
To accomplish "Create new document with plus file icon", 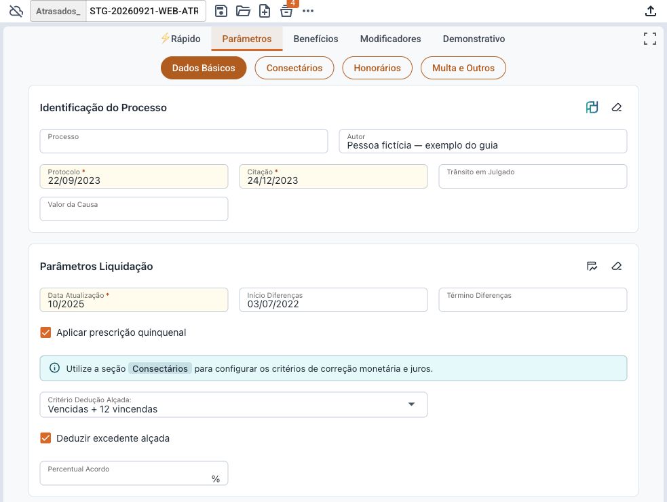I will pos(265,11).
